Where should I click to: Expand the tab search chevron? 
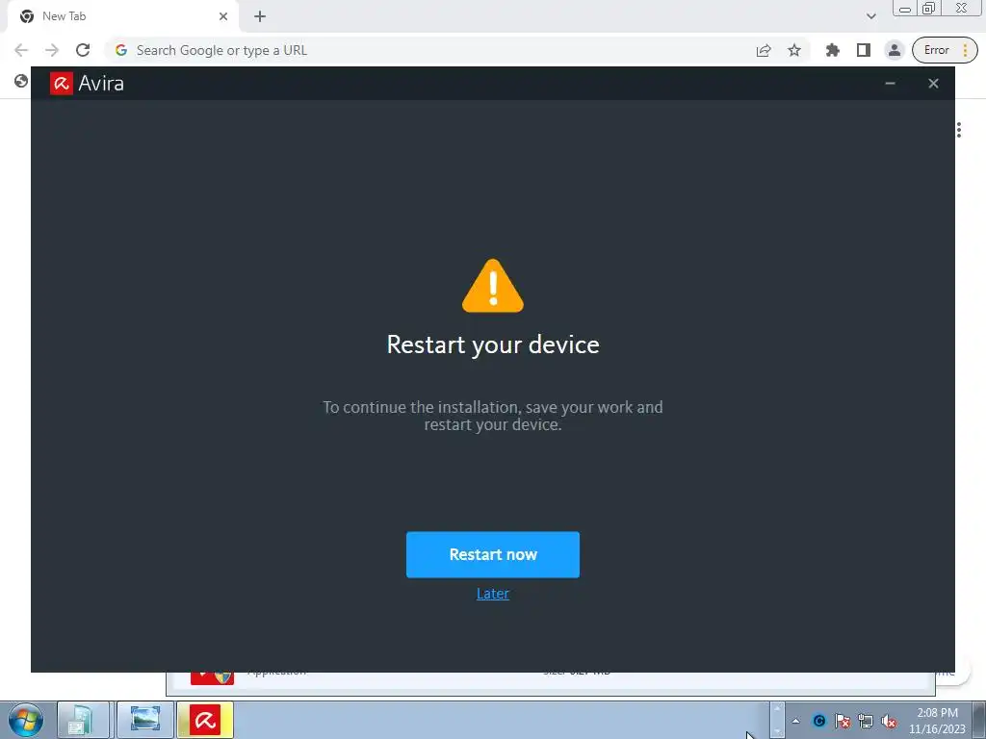(x=870, y=16)
